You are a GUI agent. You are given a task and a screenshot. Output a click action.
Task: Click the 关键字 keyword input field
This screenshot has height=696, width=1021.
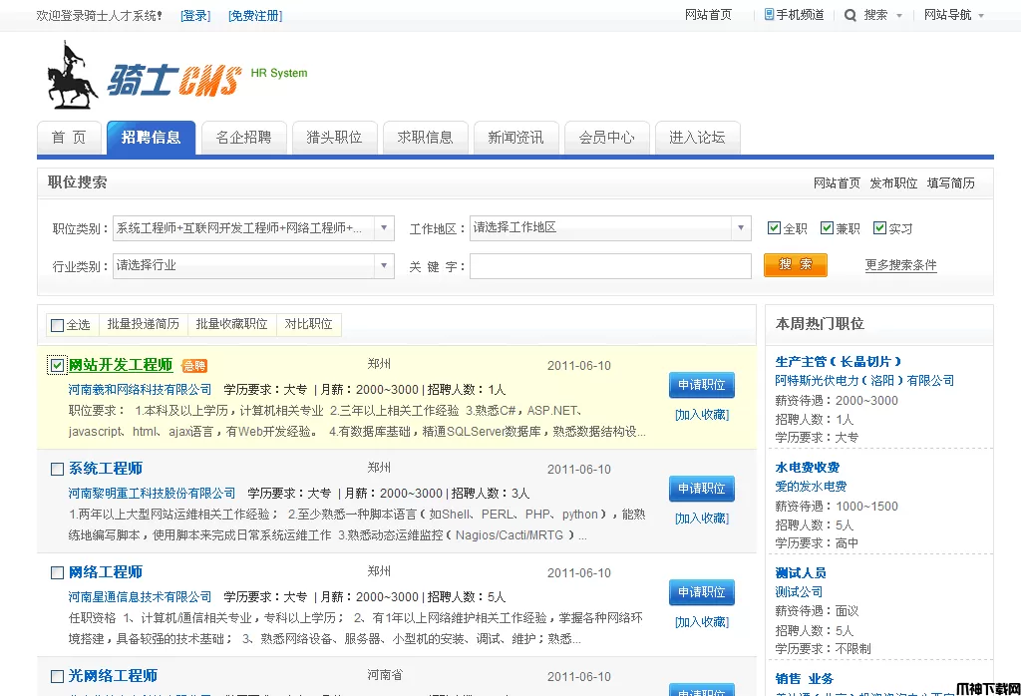point(610,266)
